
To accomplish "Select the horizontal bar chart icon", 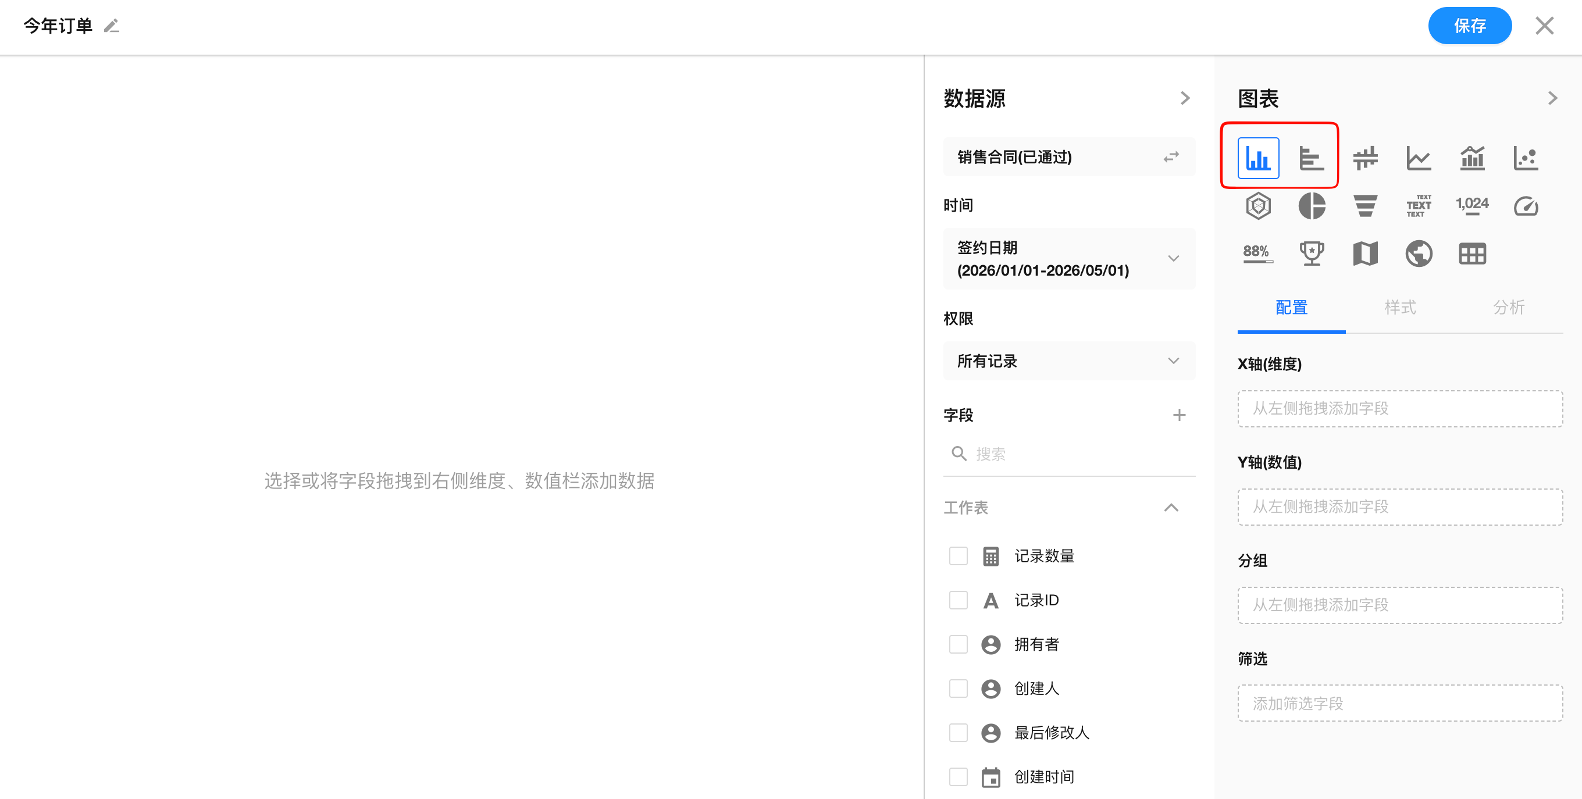I will pyautogui.click(x=1311, y=158).
